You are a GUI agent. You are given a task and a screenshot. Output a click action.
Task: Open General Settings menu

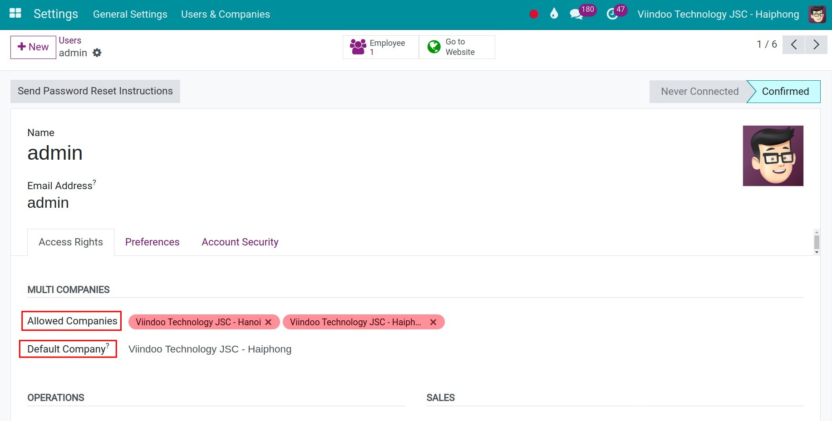[x=130, y=15]
